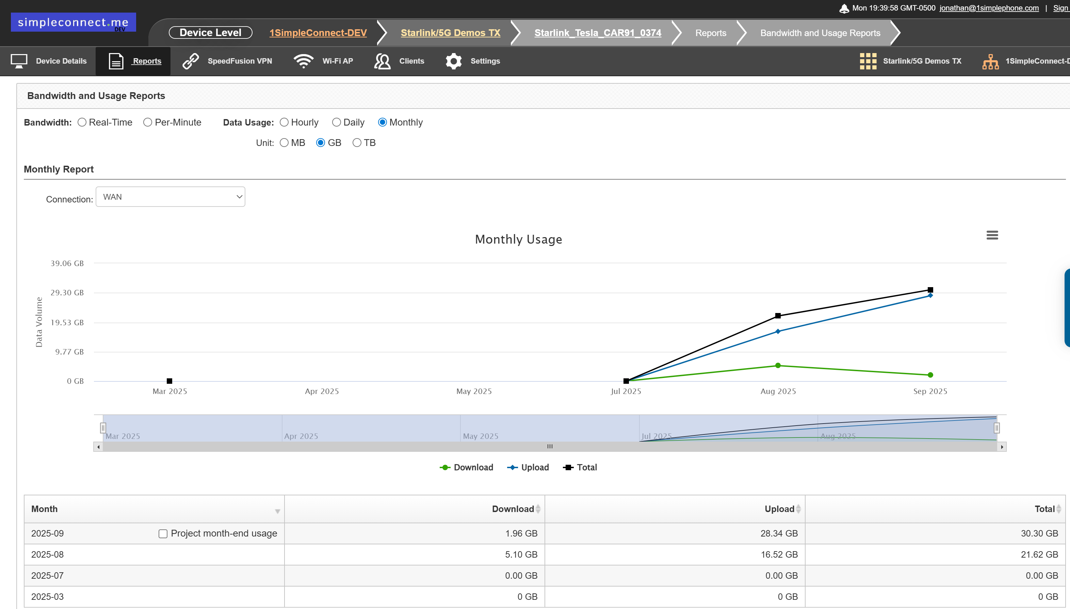The height and width of the screenshot is (609, 1070).
Task: Open 1SimpleConnect-DEV breadcrumb link
Action: [318, 33]
